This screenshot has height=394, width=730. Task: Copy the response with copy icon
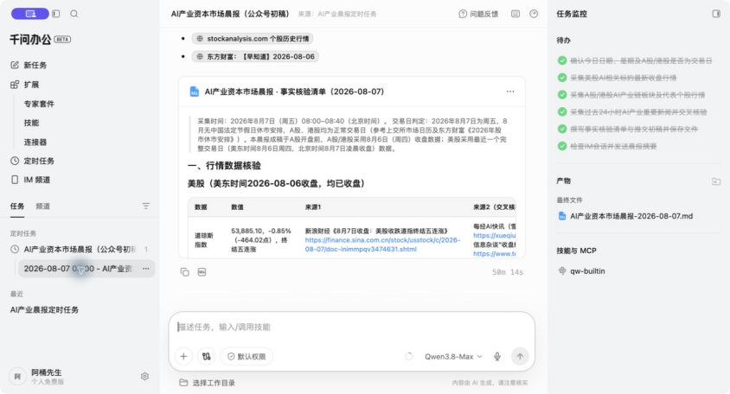click(x=185, y=272)
